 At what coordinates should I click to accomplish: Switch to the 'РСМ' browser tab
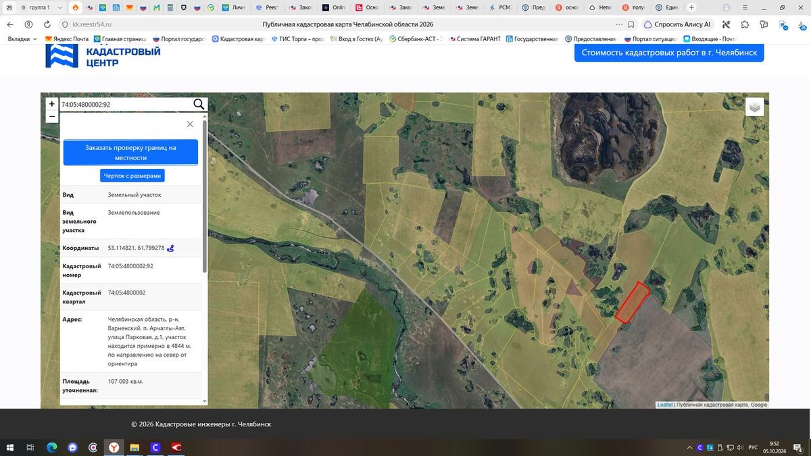pos(499,7)
